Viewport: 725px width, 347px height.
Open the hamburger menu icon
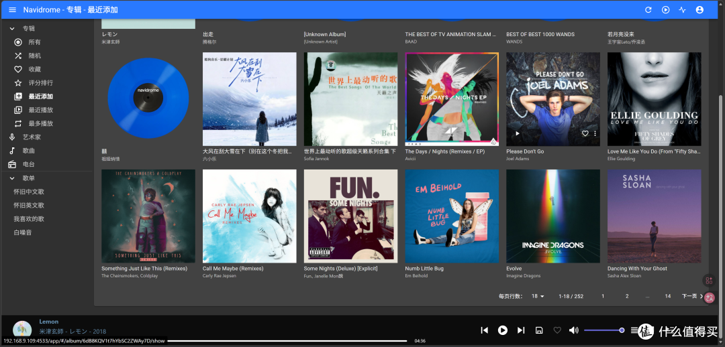point(13,9)
